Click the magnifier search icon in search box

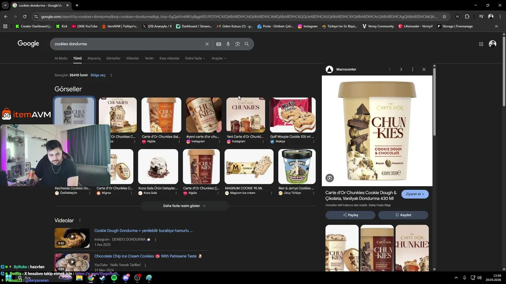coord(247,44)
